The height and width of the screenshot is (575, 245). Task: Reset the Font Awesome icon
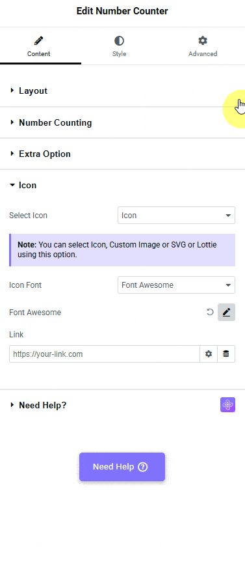(210, 313)
